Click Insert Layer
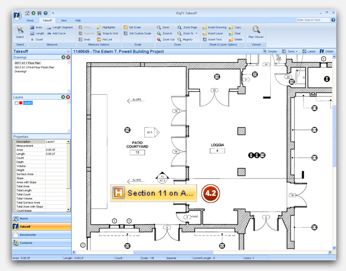346x271 pixels. pyautogui.click(x=213, y=33)
